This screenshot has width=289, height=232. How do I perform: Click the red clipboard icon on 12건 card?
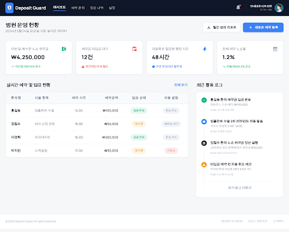tap(134, 49)
